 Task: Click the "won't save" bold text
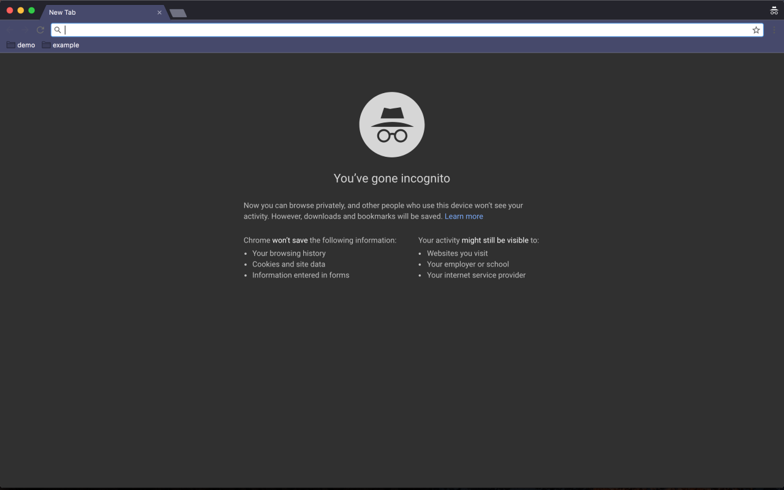coord(290,240)
